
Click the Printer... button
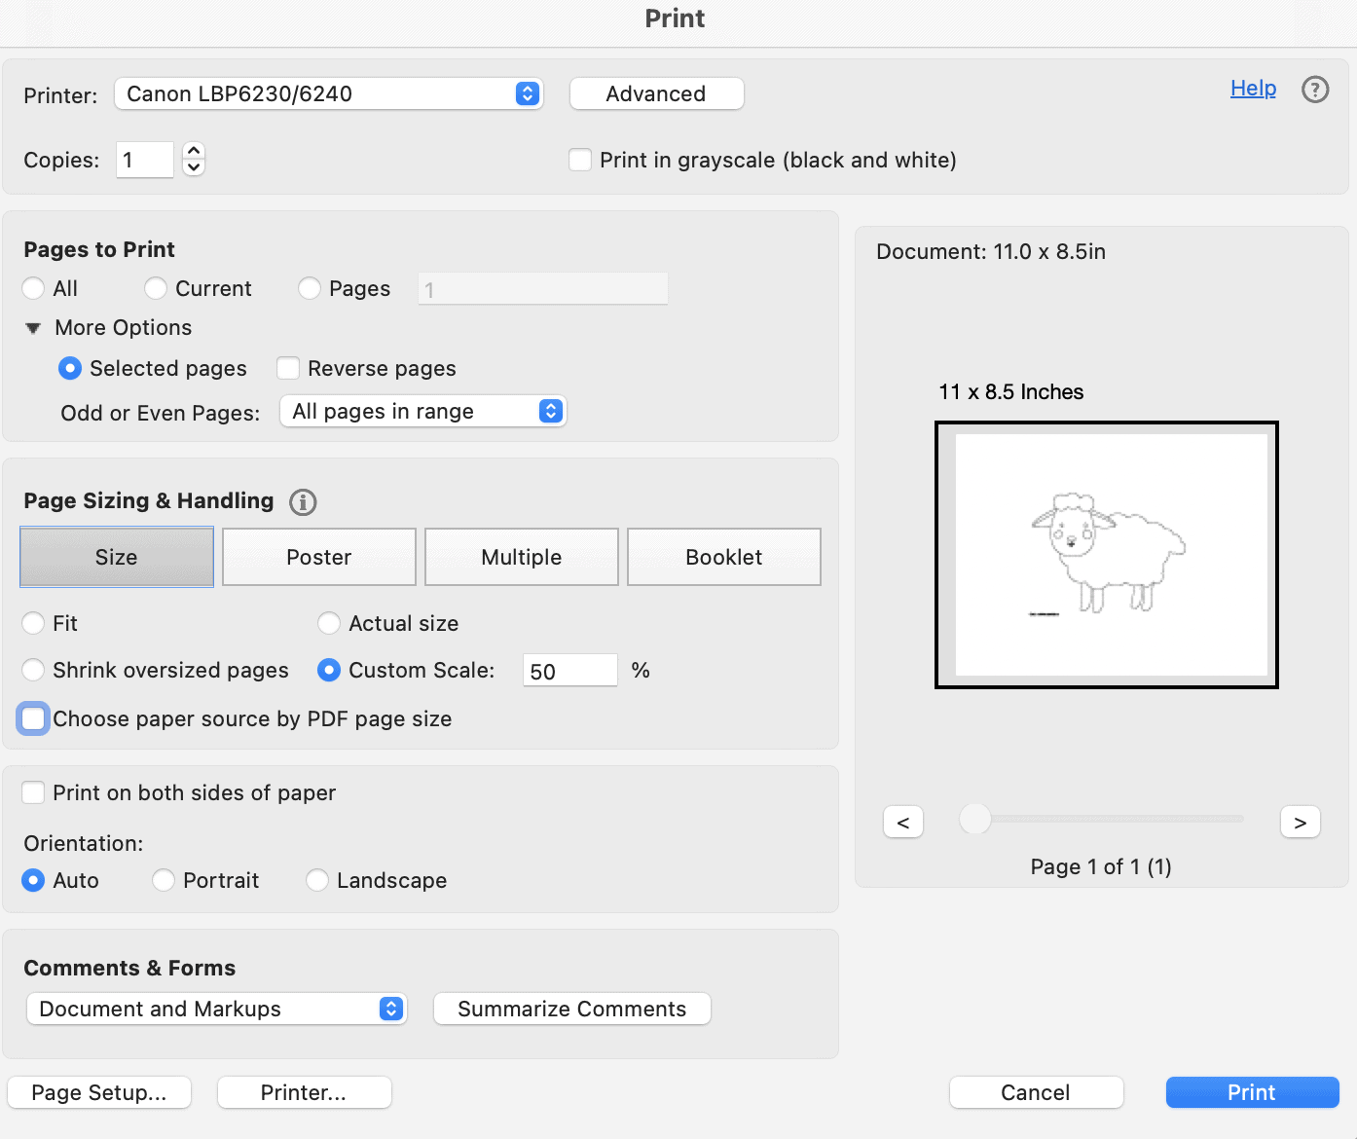pos(304,1092)
